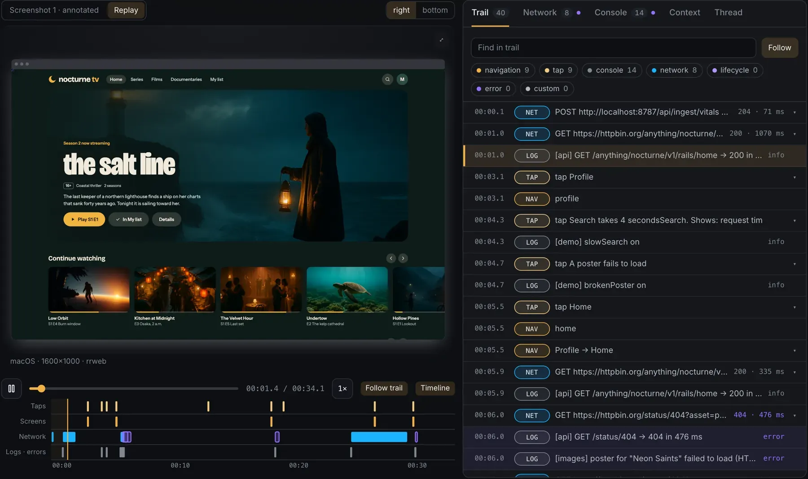Open the Network tab

click(x=552, y=13)
